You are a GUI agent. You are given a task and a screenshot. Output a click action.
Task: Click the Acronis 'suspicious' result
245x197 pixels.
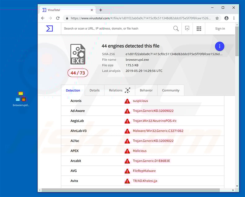click(x=140, y=101)
